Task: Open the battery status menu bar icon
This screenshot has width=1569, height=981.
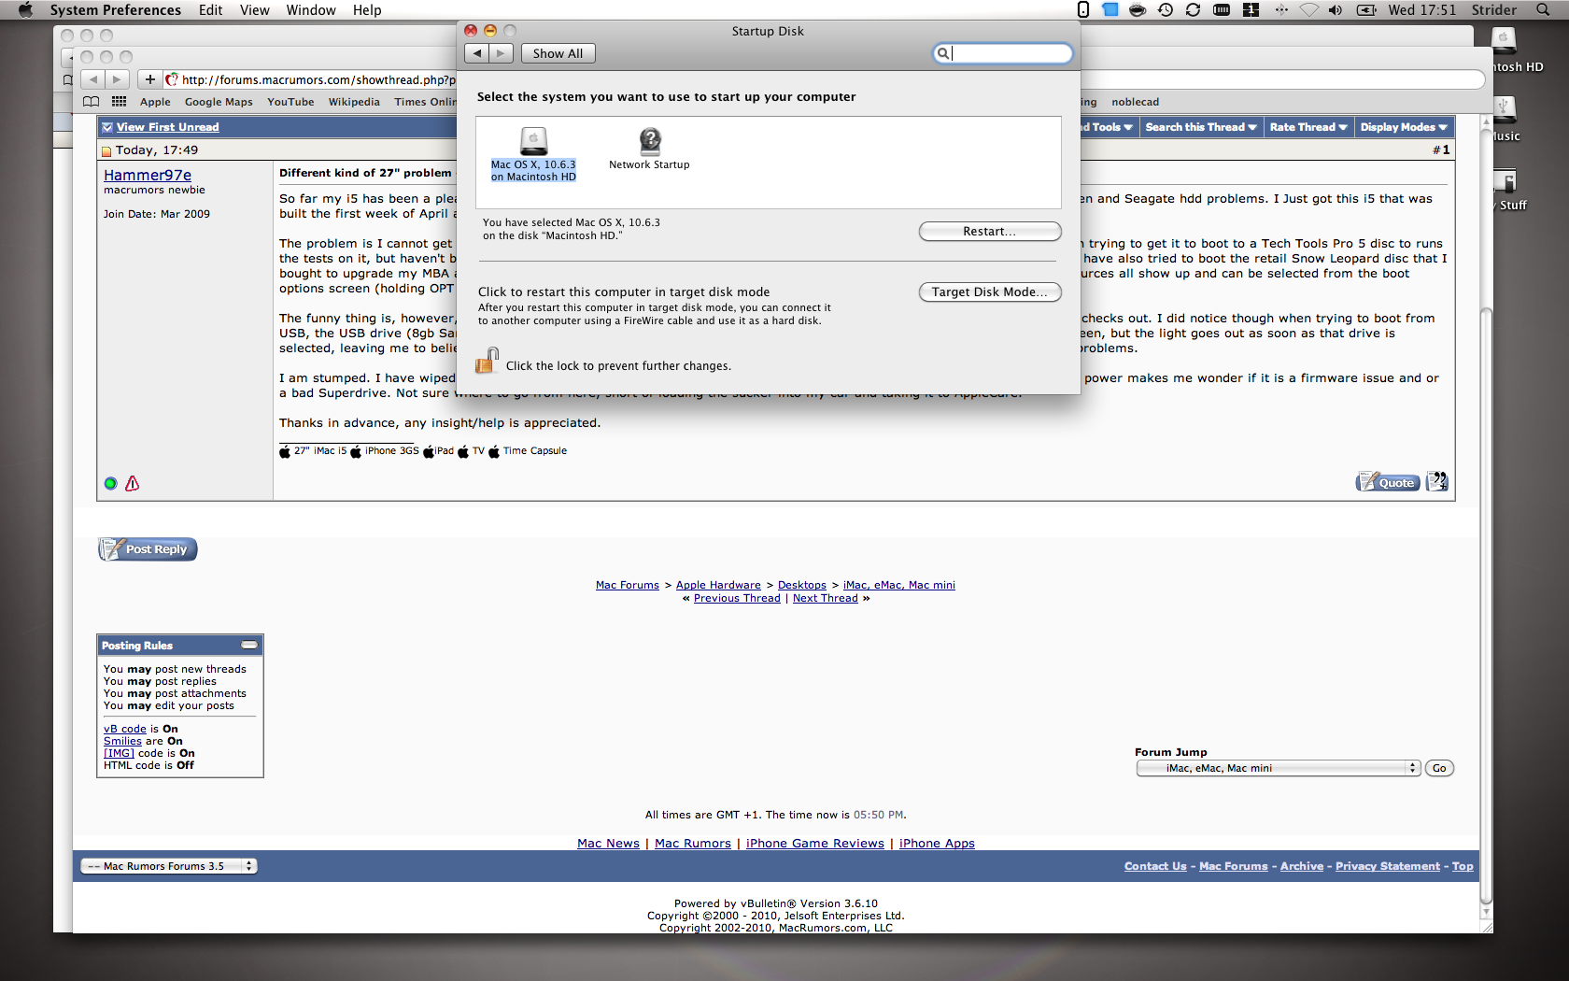Action: pos(1366,10)
